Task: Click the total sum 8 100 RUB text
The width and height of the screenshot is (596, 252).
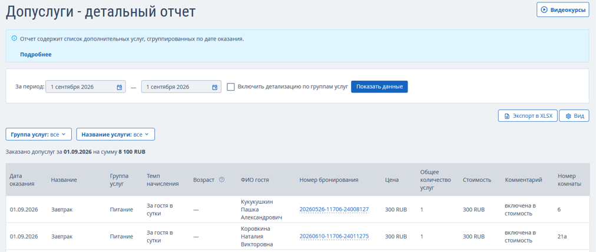Action: coord(132,152)
